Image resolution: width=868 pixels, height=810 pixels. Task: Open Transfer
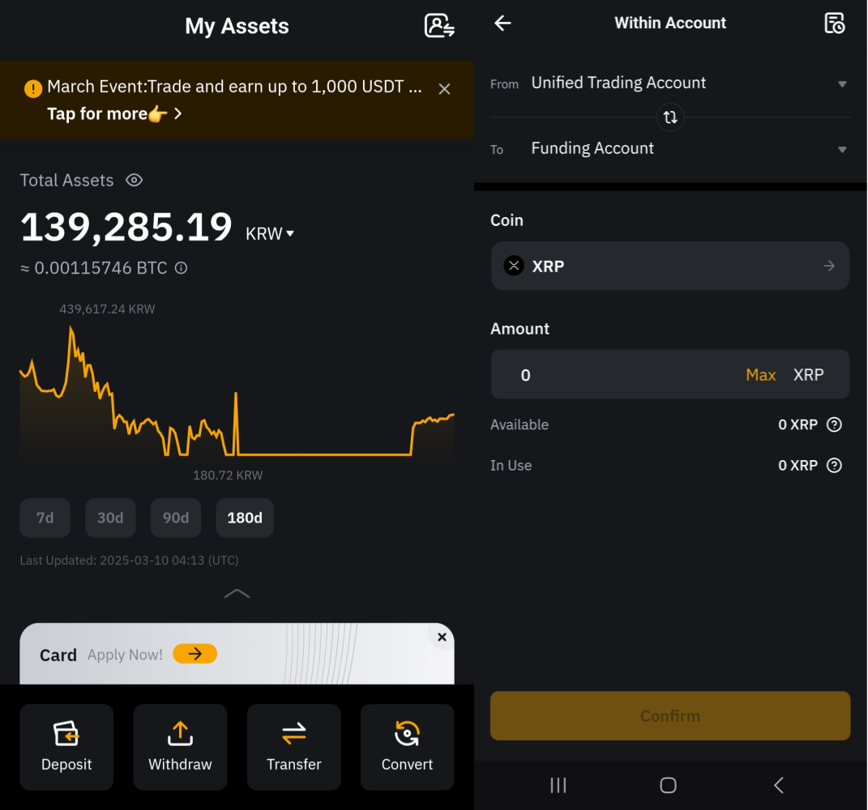(294, 747)
